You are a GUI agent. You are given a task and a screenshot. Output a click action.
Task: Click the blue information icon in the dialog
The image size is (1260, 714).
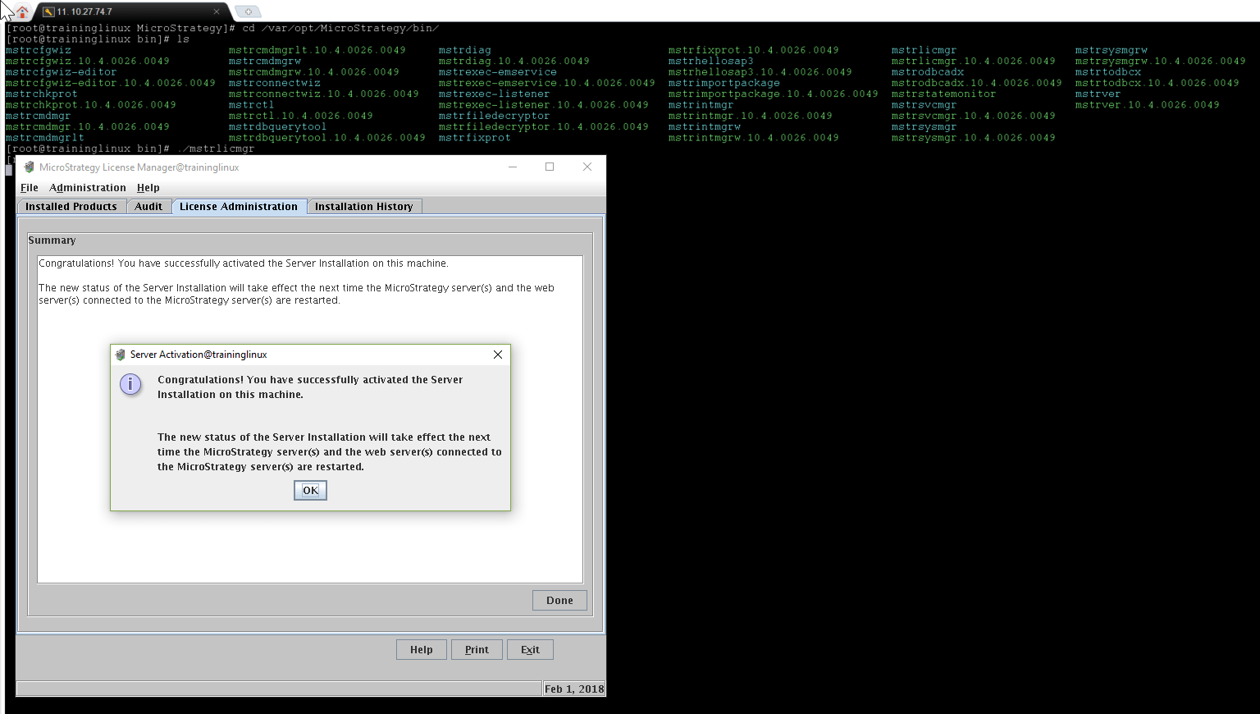130,384
